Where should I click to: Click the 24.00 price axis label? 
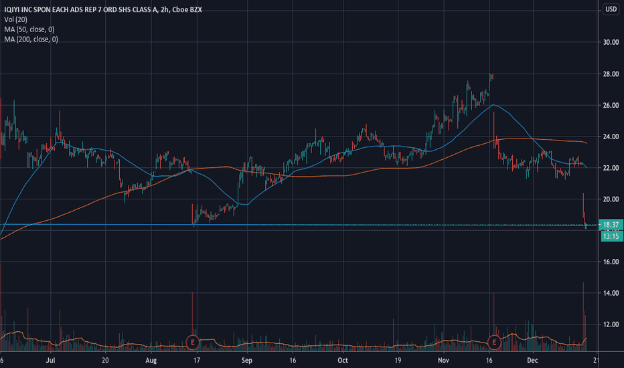(611, 137)
